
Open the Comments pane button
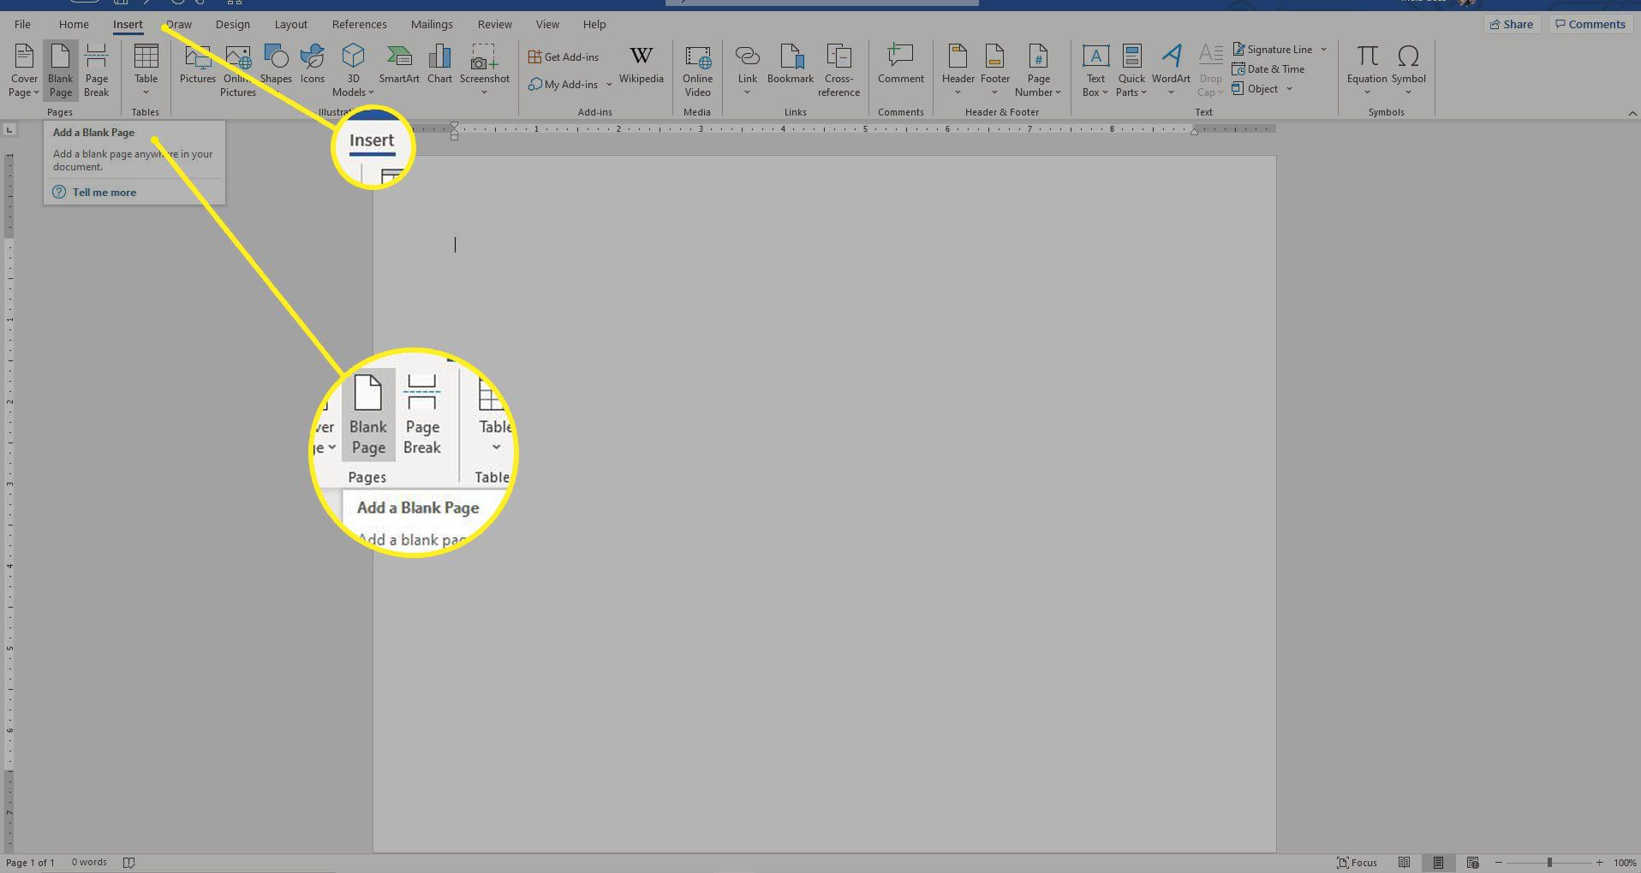pos(1590,24)
